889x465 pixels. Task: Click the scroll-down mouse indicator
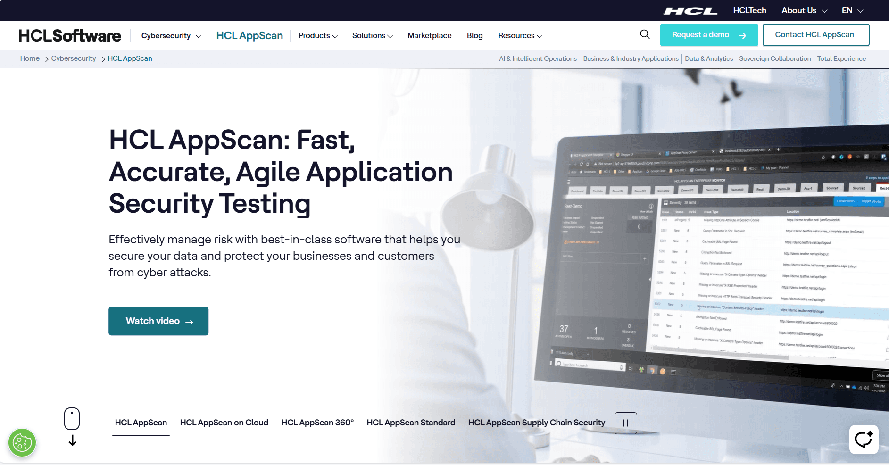[x=72, y=426]
